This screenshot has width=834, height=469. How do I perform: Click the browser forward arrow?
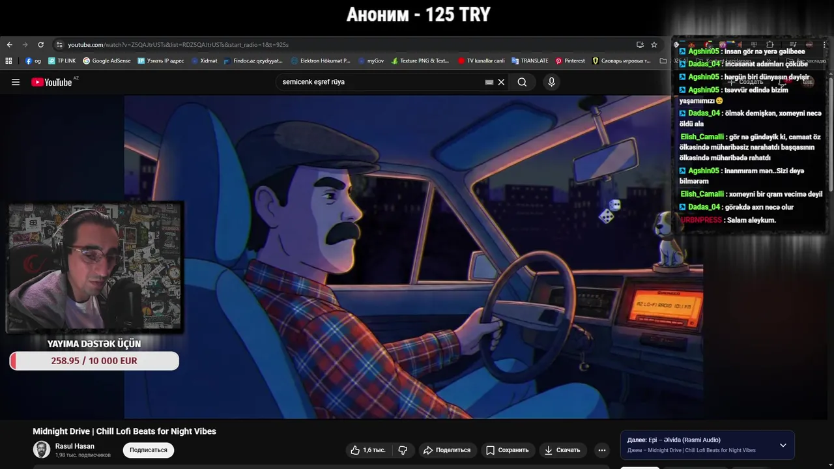click(x=25, y=45)
